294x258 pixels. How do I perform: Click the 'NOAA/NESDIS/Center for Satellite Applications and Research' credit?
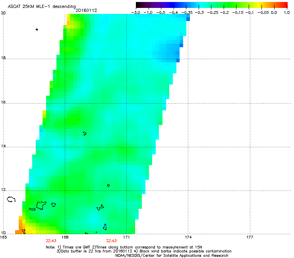[172, 256]
